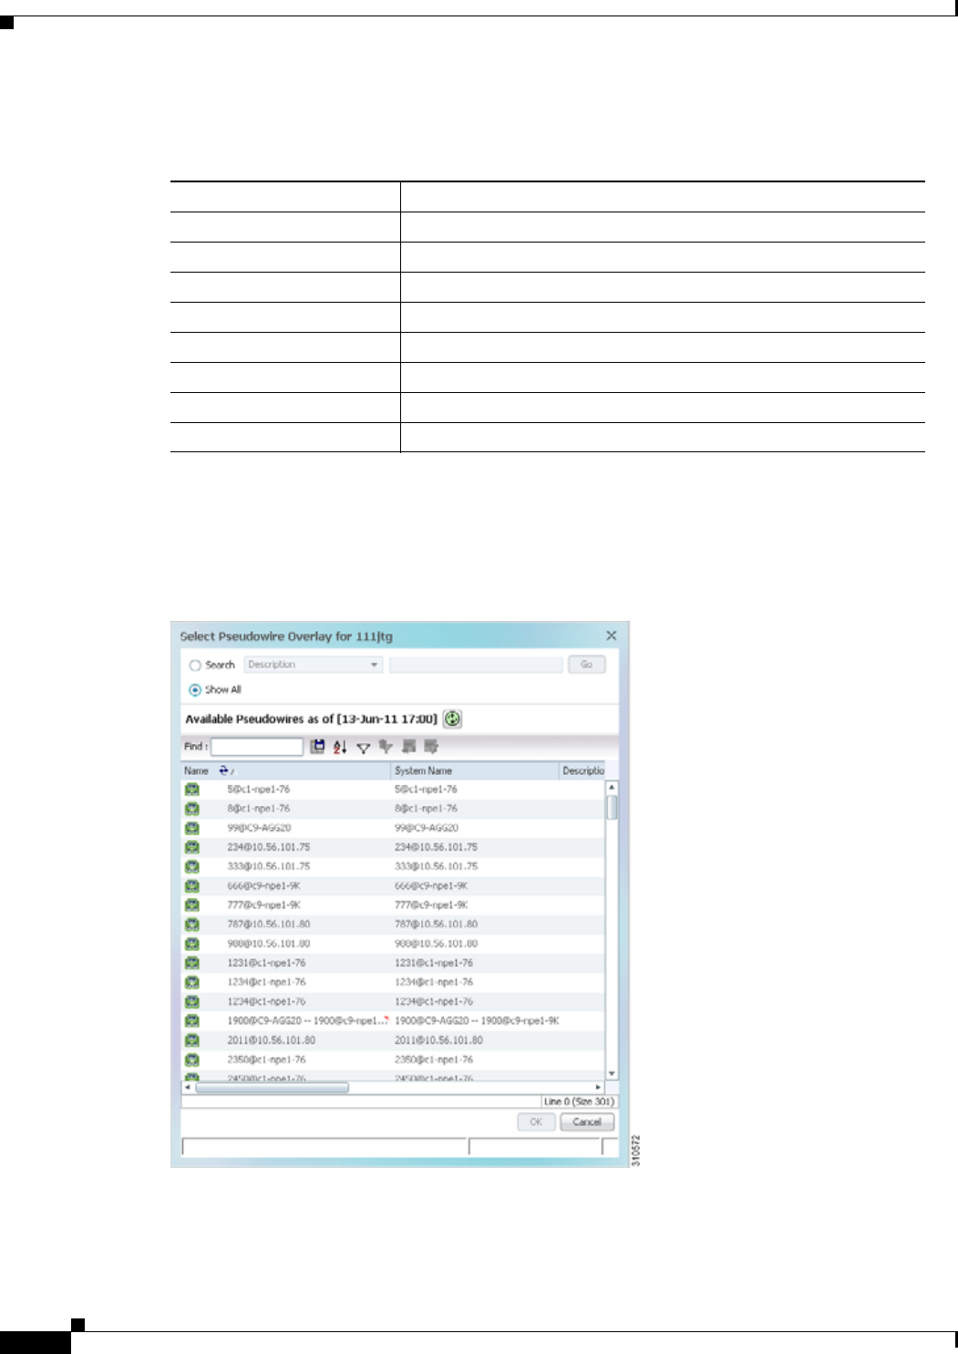The image size is (958, 1354).
Task: Select Name cell 1231@c1-npe1-76
Action: [266, 963]
